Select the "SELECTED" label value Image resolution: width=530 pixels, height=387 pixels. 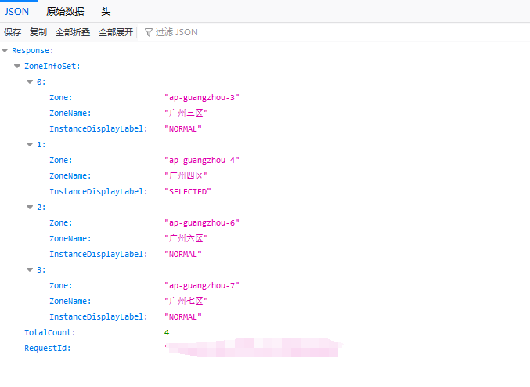tap(188, 191)
